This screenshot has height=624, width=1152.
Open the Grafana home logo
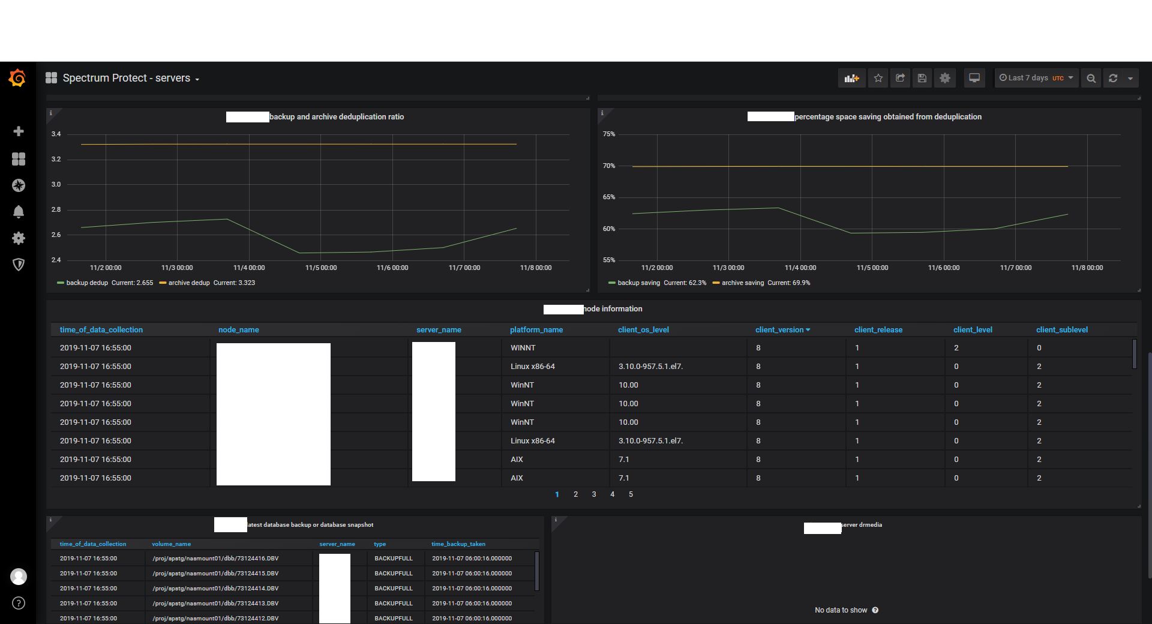(17, 78)
